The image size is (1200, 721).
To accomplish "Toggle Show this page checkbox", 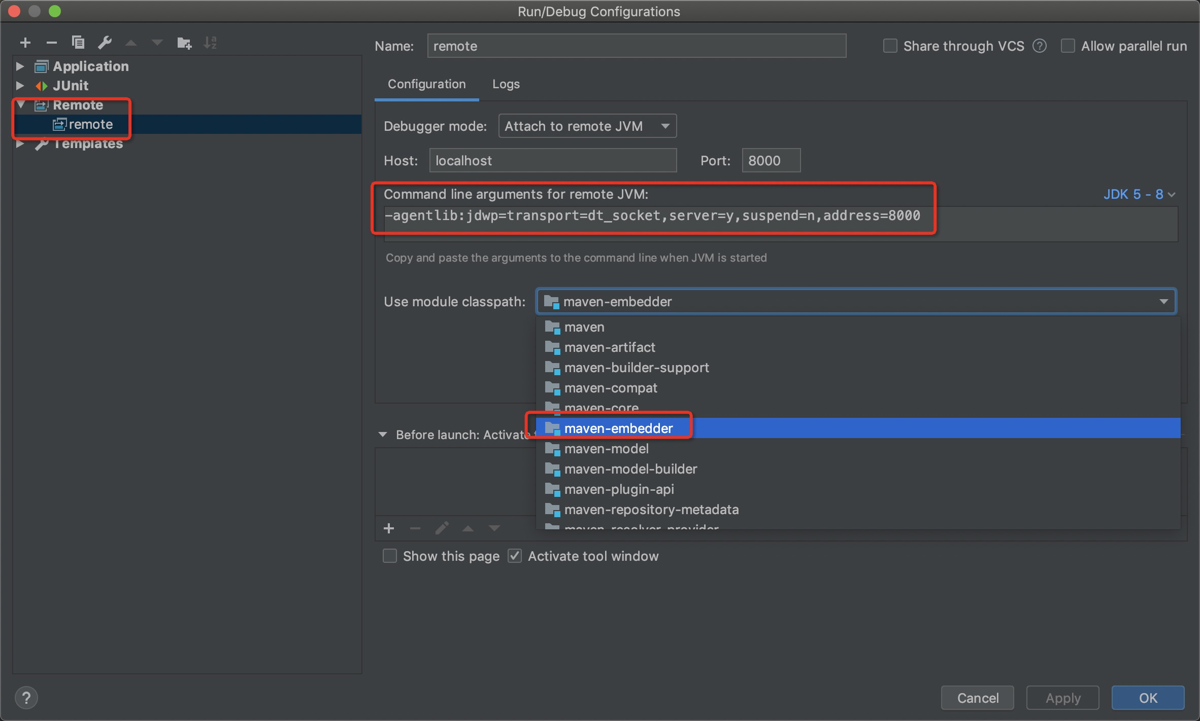I will coord(389,556).
